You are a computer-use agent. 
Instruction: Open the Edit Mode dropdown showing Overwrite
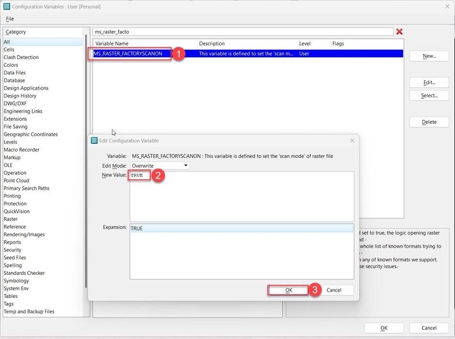tap(160, 165)
